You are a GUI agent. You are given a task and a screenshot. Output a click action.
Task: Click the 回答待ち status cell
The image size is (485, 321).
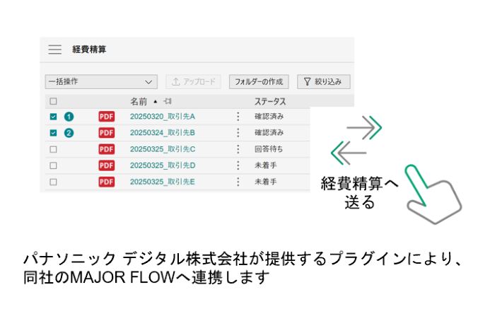(269, 149)
